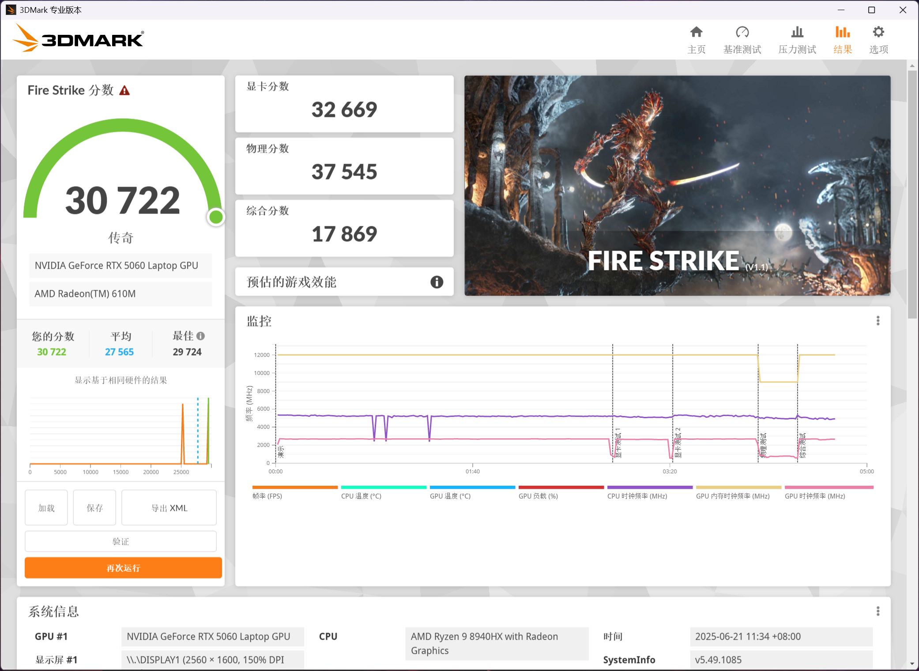Screen dimensions: 919x671
Task: Click the 3DMark logo
Action: (78, 39)
